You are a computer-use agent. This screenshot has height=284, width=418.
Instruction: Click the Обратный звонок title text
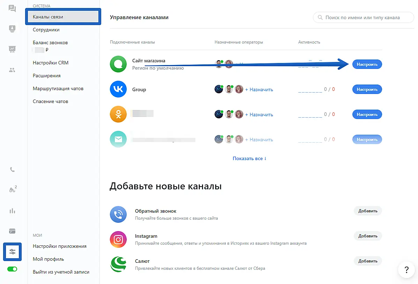pos(156,211)
